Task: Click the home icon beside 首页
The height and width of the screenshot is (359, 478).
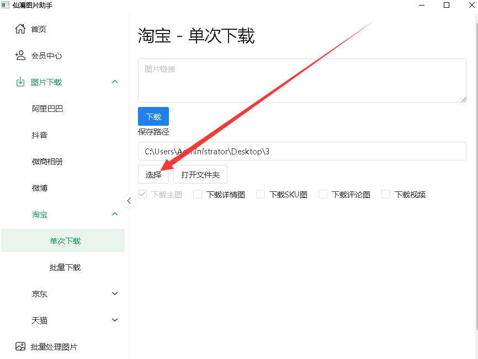Action: pos(20,29)
